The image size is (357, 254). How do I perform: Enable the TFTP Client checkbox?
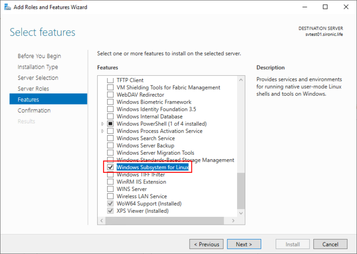pos(110,80)
